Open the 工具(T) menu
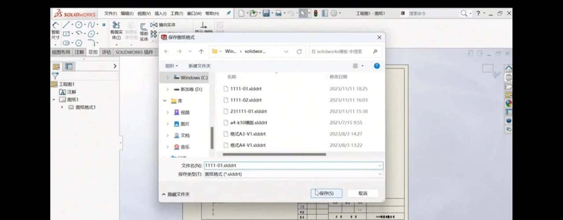Viewport: 563px width, 220px height. (176, 14)
